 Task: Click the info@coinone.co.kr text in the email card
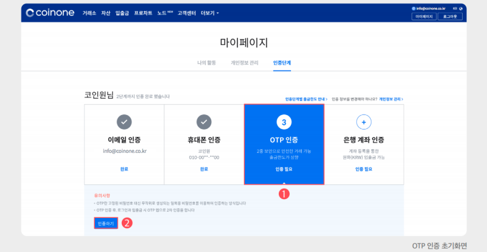(x=125, y=151)
